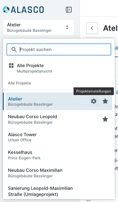Go back using the left chevron button
The image size is (118, 202).
point(92,28)
